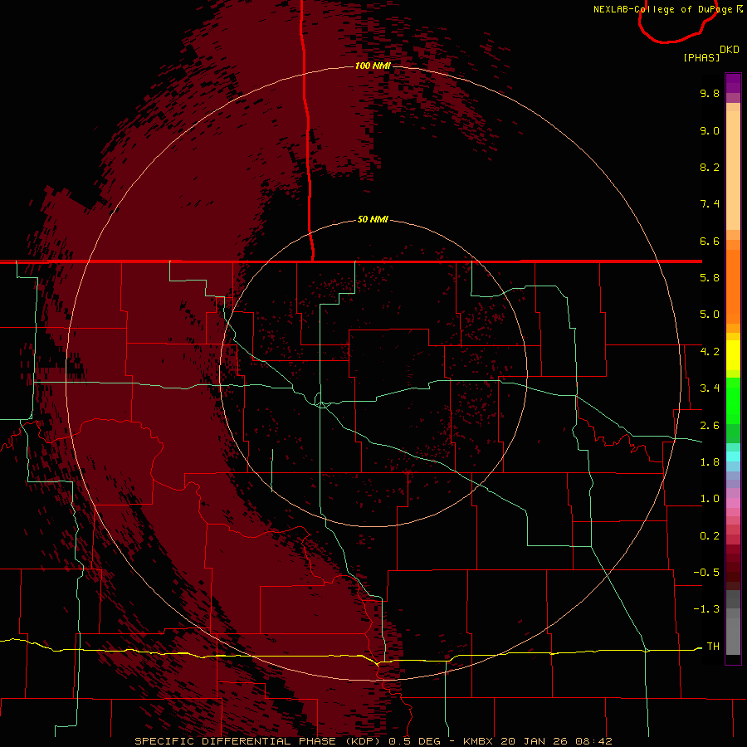
Task: Click the [PHAS] legend heading
Action: click(x=701, y=57)
